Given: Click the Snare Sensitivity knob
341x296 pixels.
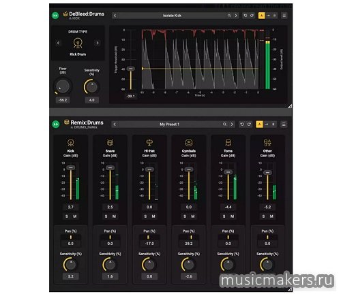Looking at the screenshot, I should coord(110,265).
